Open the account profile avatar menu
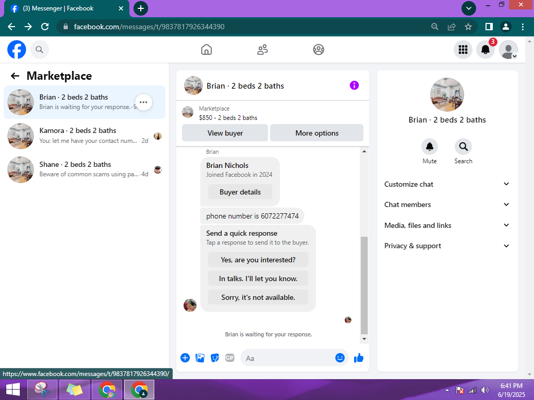This screenshot has width=534, height=400. pyautogui.click(x=508, y=50)
